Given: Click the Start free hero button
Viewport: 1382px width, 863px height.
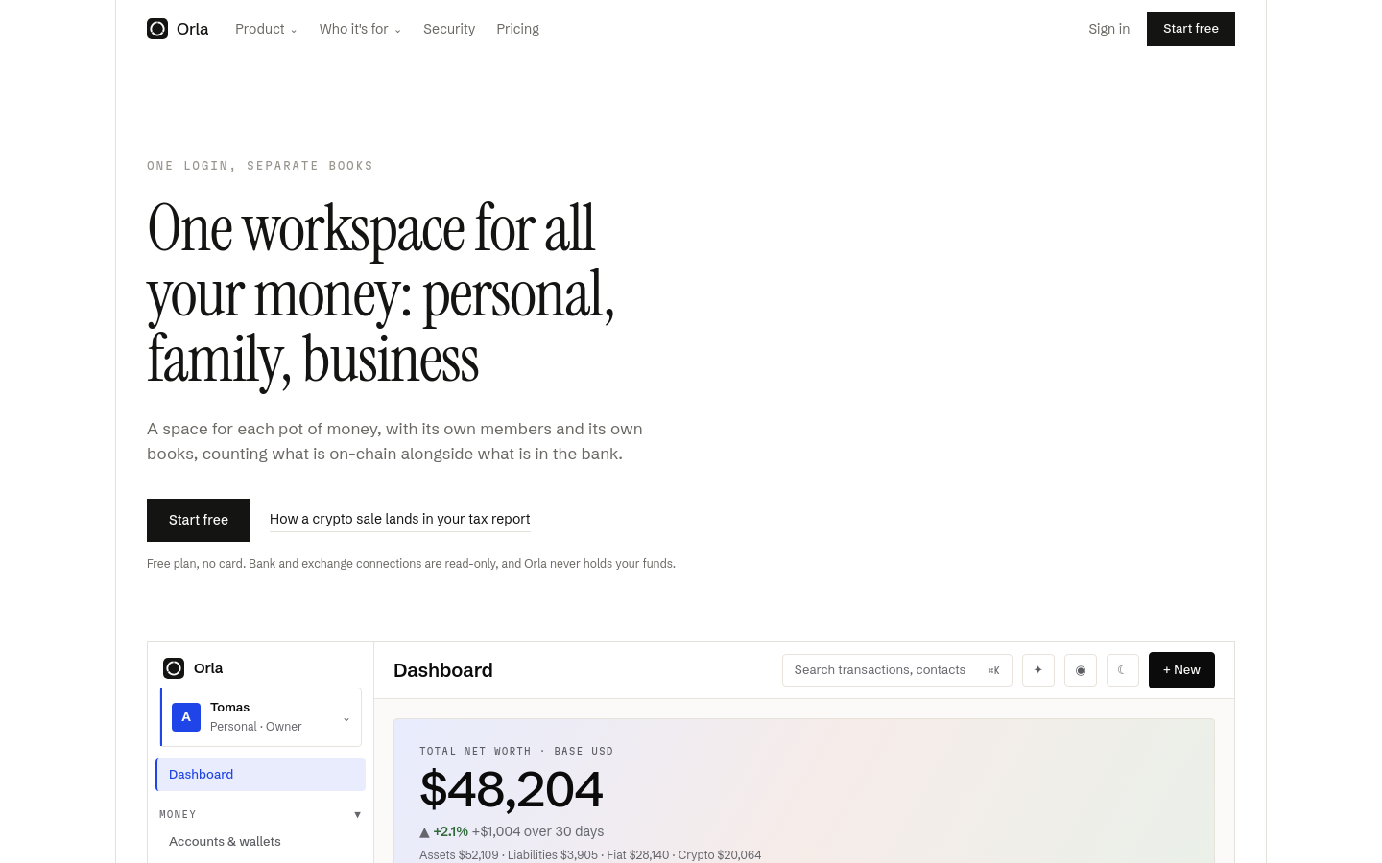Looking at the screenshot, I should tap(199, 520).
